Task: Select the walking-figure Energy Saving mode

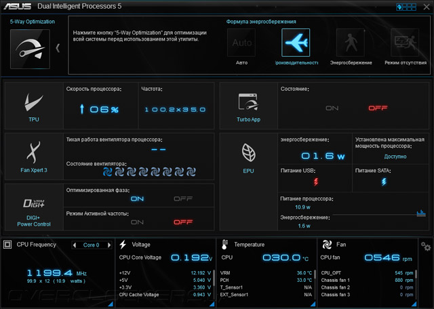Action: click(351, 43)
